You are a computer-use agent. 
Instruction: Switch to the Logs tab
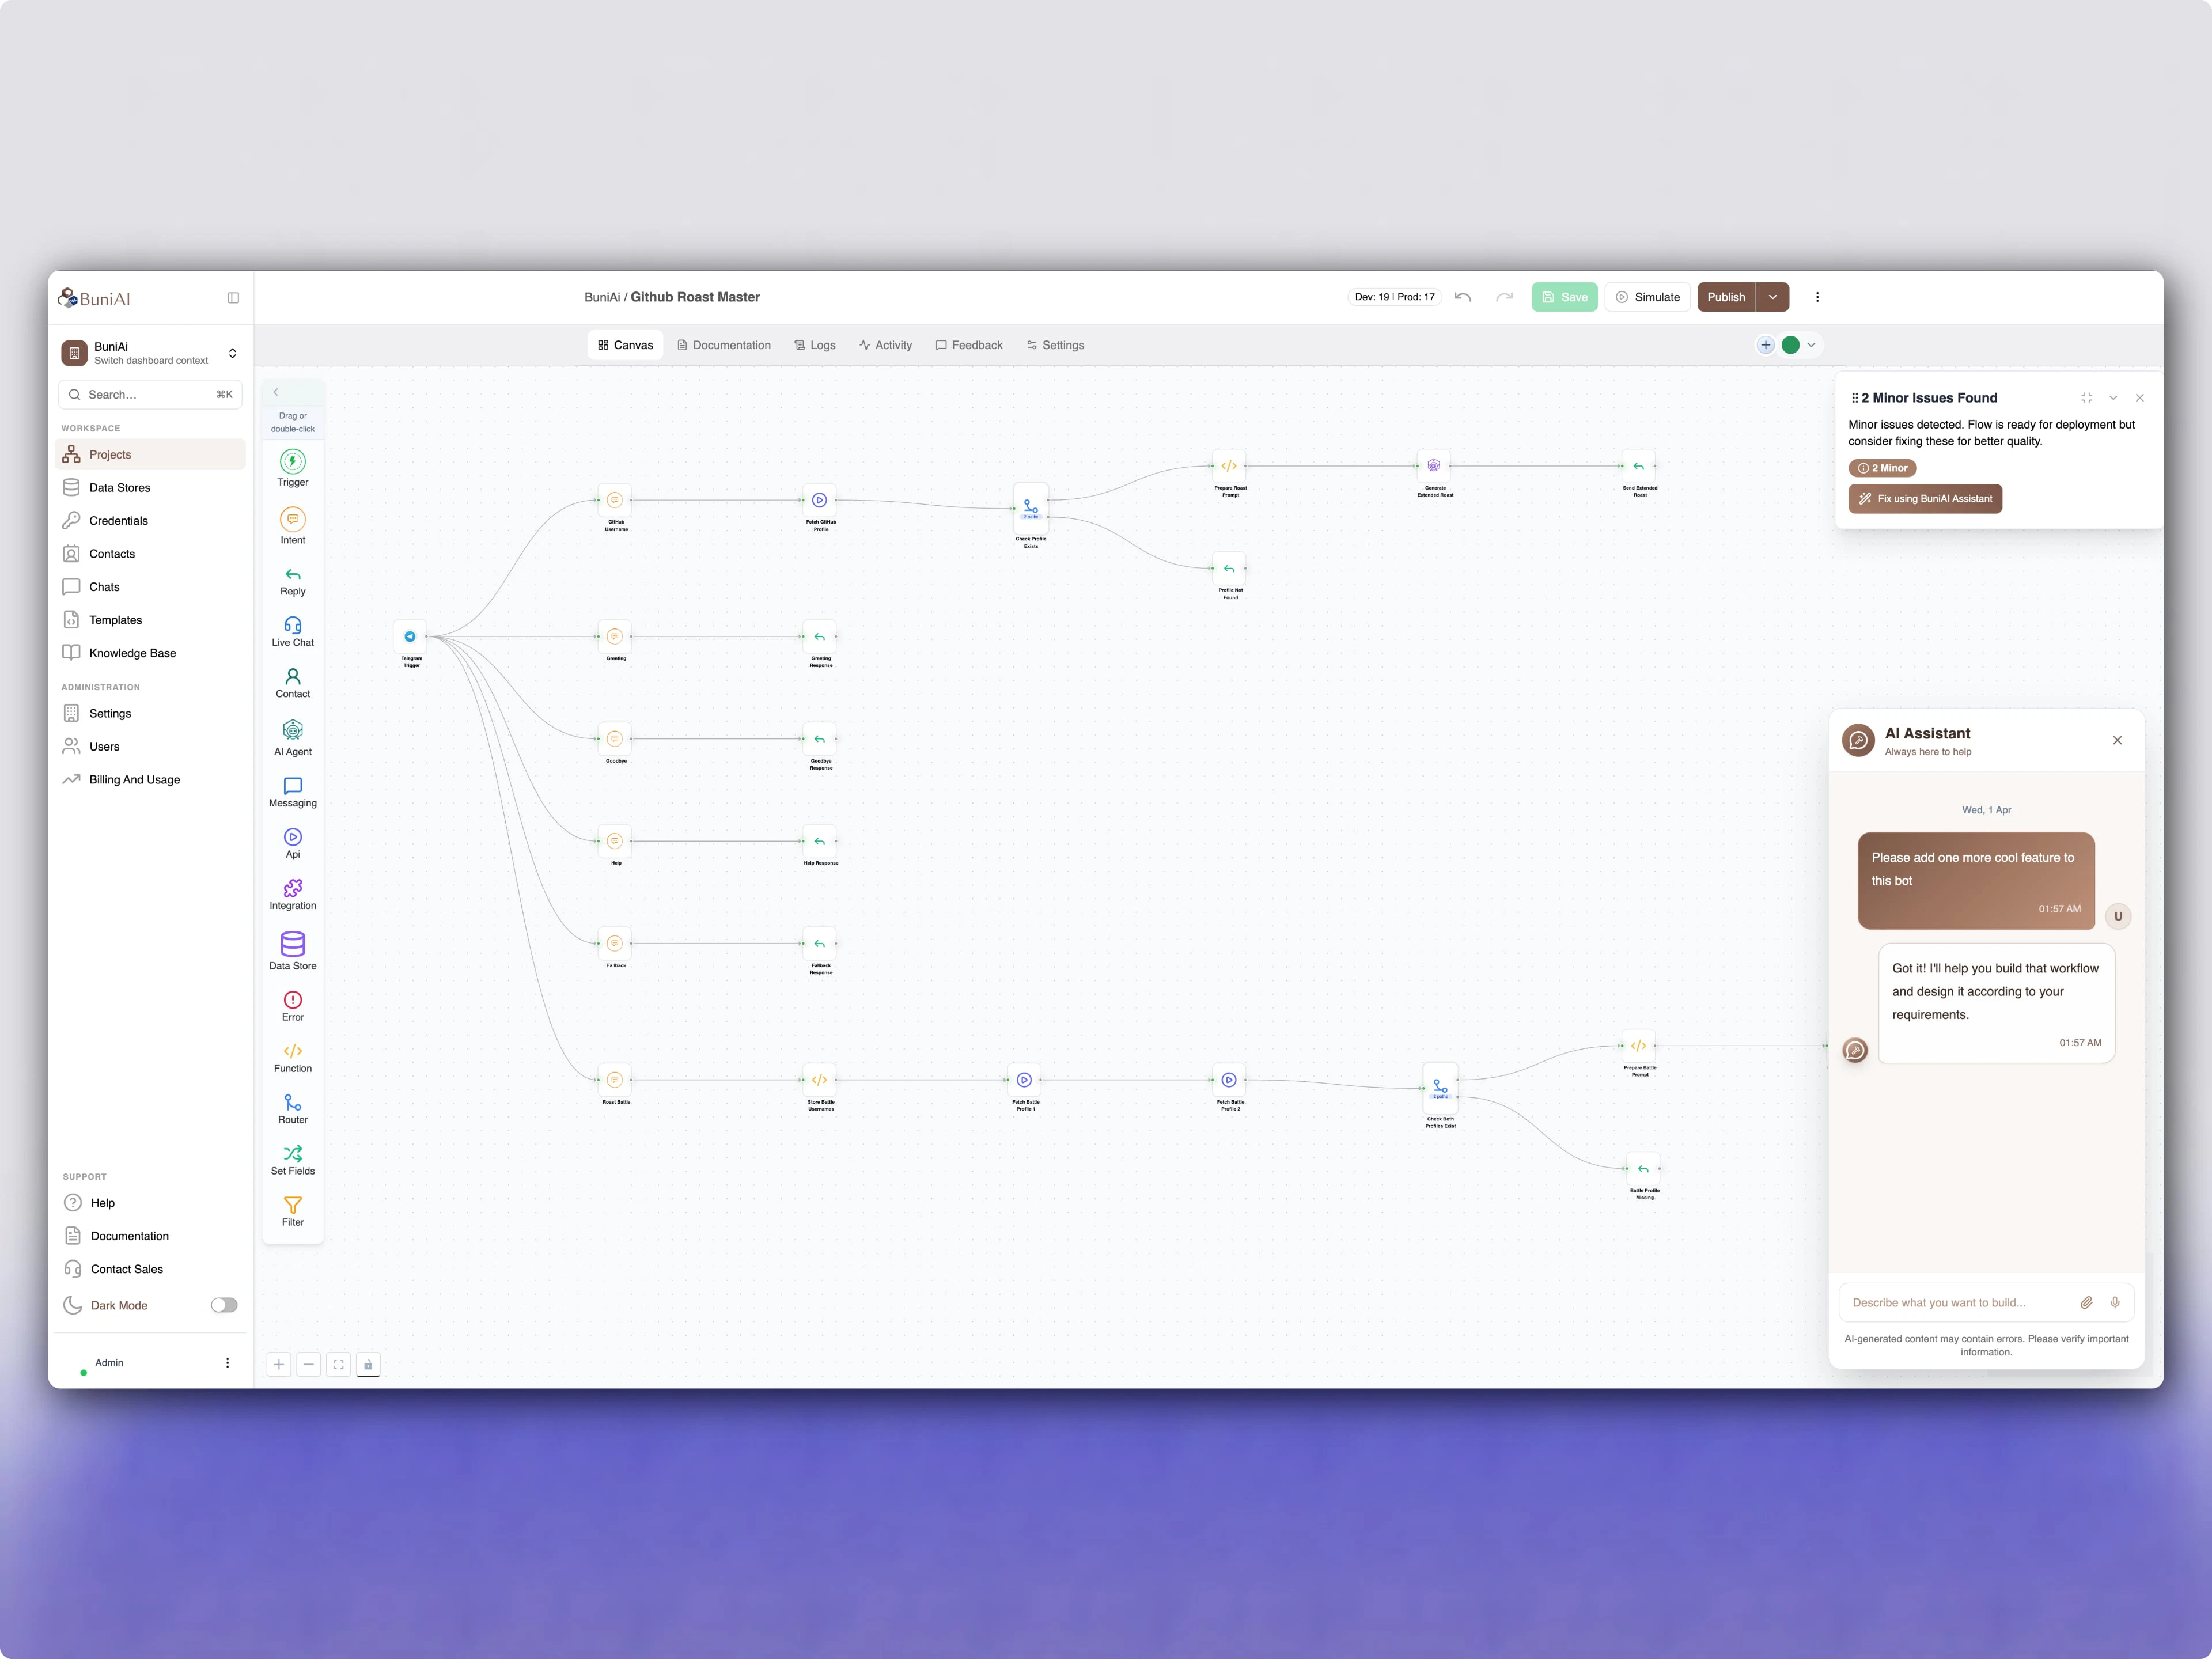click(x=815, y=344)
